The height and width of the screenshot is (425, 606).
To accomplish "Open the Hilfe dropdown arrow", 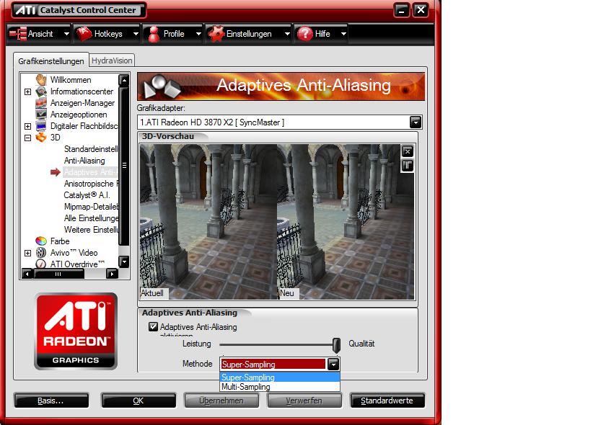I will (x=343, y=34).
